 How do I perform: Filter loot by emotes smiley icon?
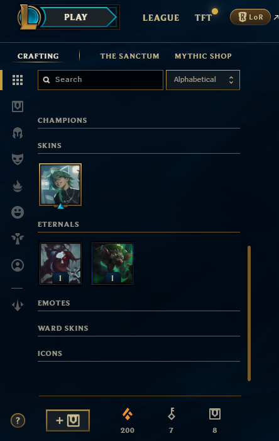point(18,212)
